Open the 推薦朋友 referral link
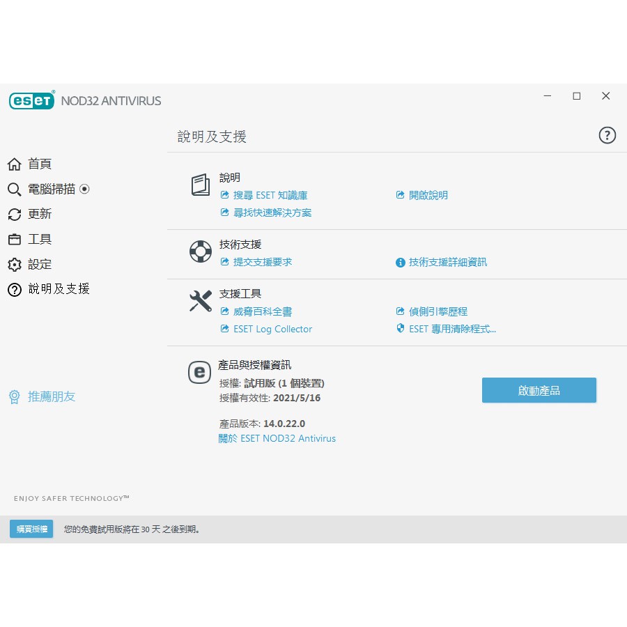 click(x=52, y=396)
